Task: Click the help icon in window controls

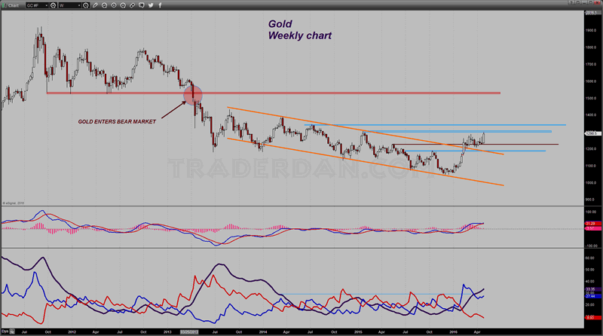Action: coord(571,2)
